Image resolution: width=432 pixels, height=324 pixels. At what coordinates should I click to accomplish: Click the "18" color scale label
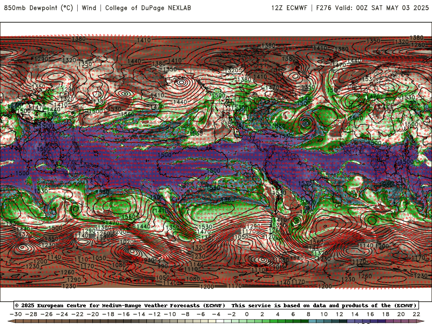[x=386, y=314]
